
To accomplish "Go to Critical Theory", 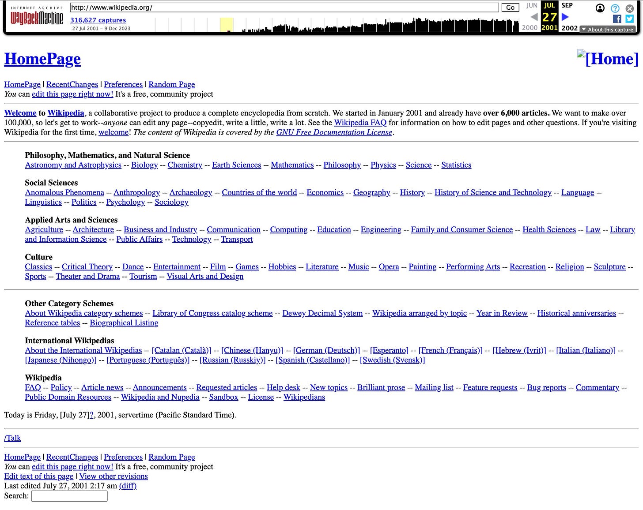I will pyautogui.click(x=87, y=266).
